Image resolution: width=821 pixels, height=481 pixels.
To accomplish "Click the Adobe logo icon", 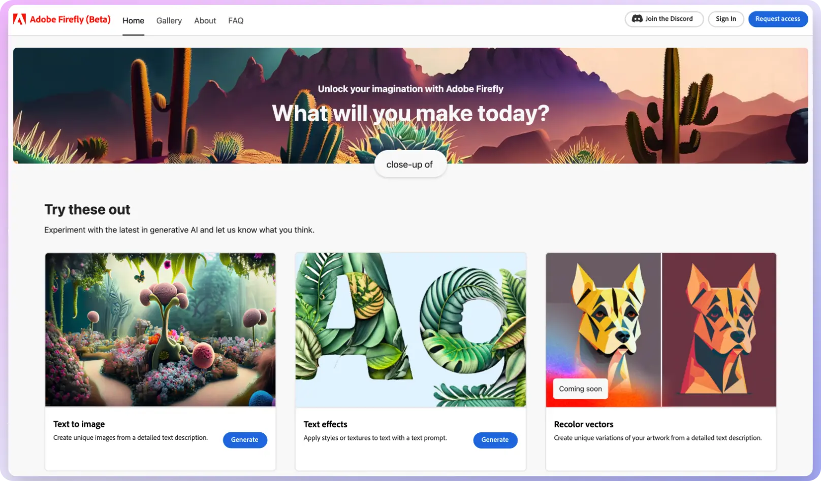I will point(19,19).
